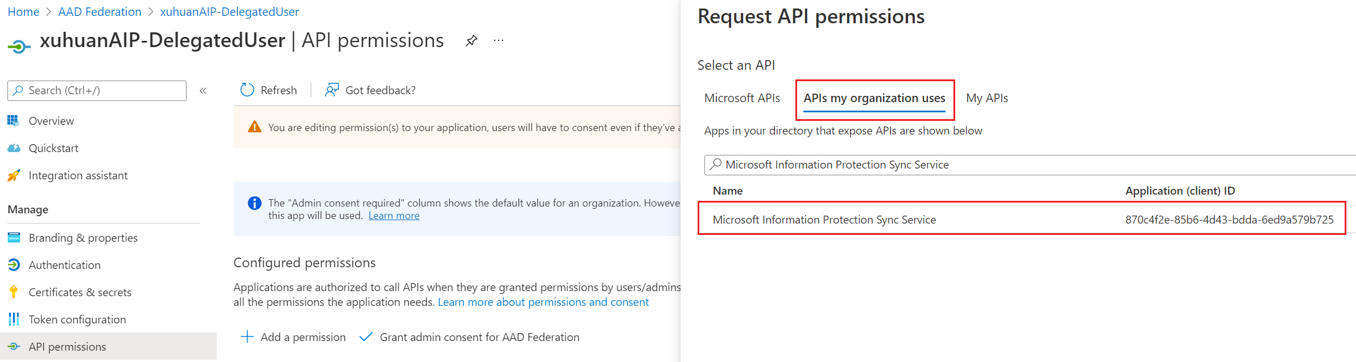Follow the Learn more link
Viewport: 1356px width, 362px height.
(x=394, y=216)
